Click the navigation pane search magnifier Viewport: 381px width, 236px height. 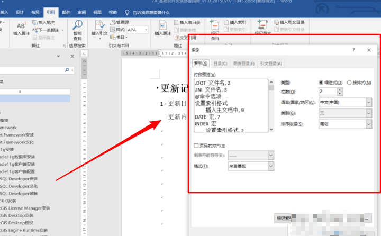tap(67, 70)
